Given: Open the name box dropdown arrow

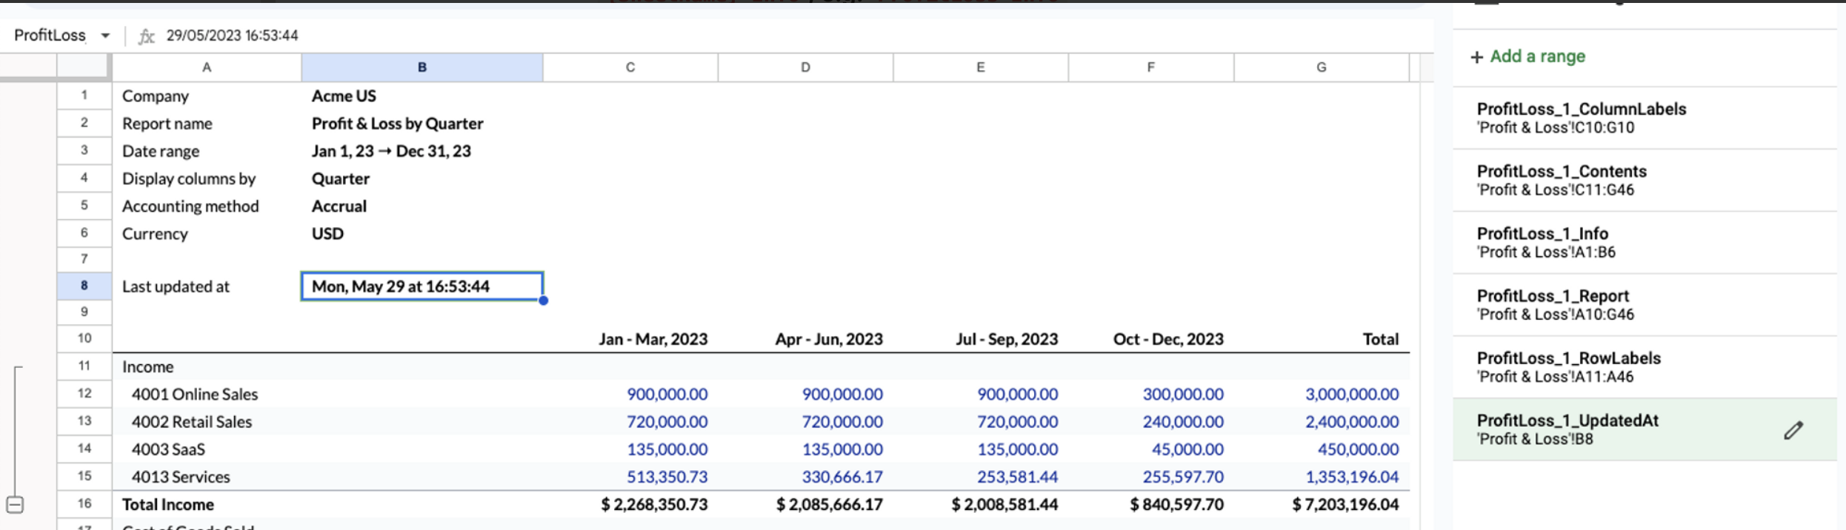Looking at the screenshot, I should tap(105, 36).
